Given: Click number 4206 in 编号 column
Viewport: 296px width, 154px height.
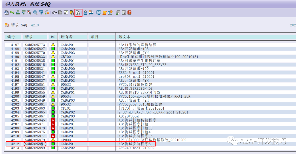Looking at the screenshot, I should point(15,120).
